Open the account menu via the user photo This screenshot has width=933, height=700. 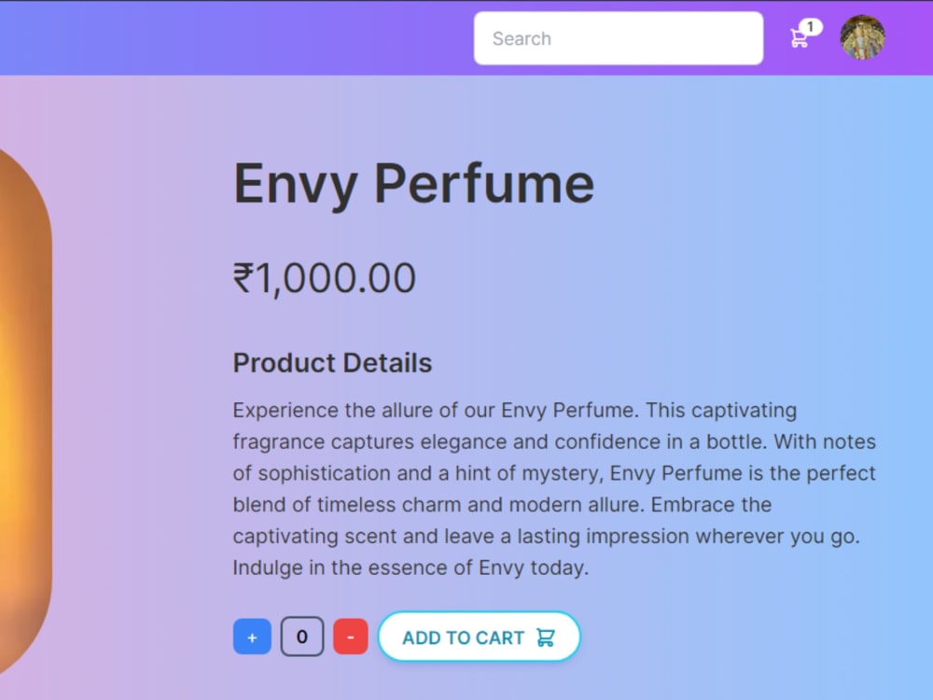point(862,38)
